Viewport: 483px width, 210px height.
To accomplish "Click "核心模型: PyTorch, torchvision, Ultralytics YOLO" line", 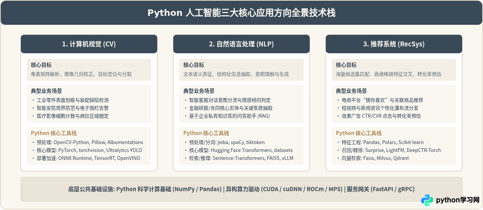I will (x=89, y=150).
